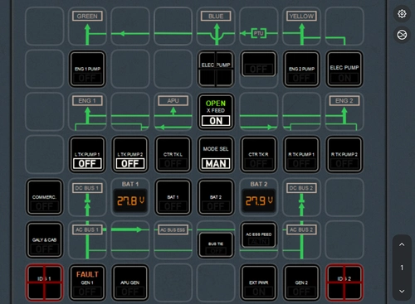Viewport: 415px width, 304px height.
Task: Toggle the APU GEN switch
Action: click(130, 282)
